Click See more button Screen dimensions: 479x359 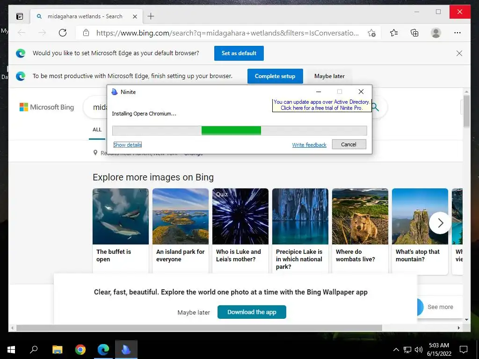click(x=440, y=307)
